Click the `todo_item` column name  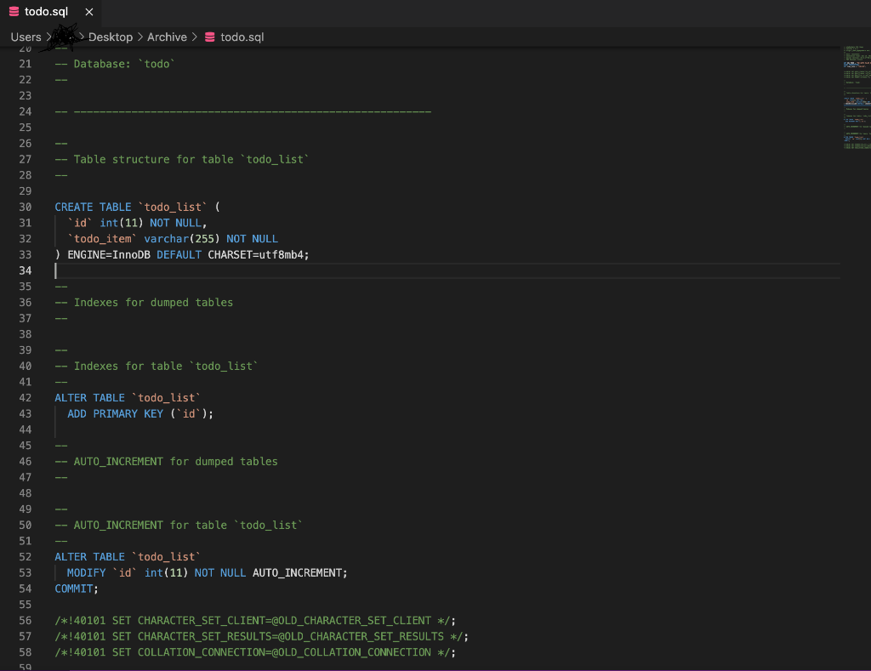(x=102, y=239)
